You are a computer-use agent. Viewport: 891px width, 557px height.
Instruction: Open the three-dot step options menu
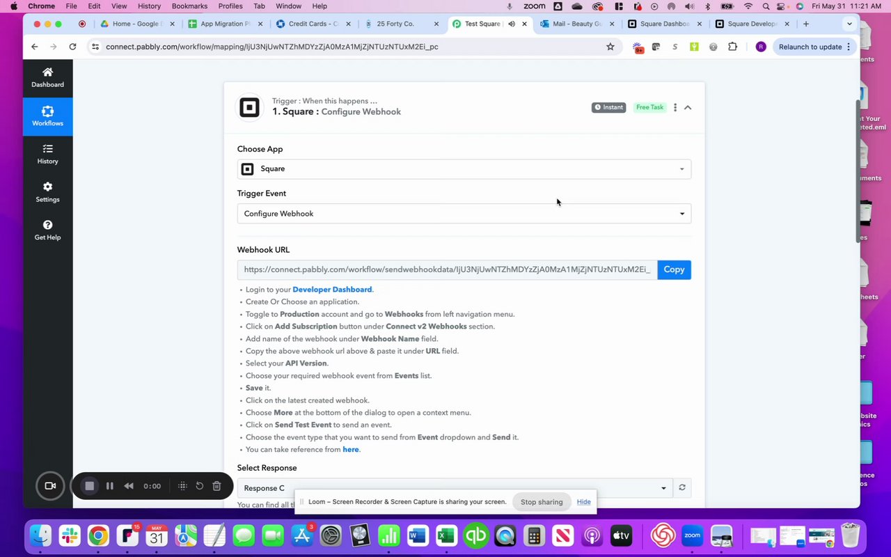click(675, 107)
